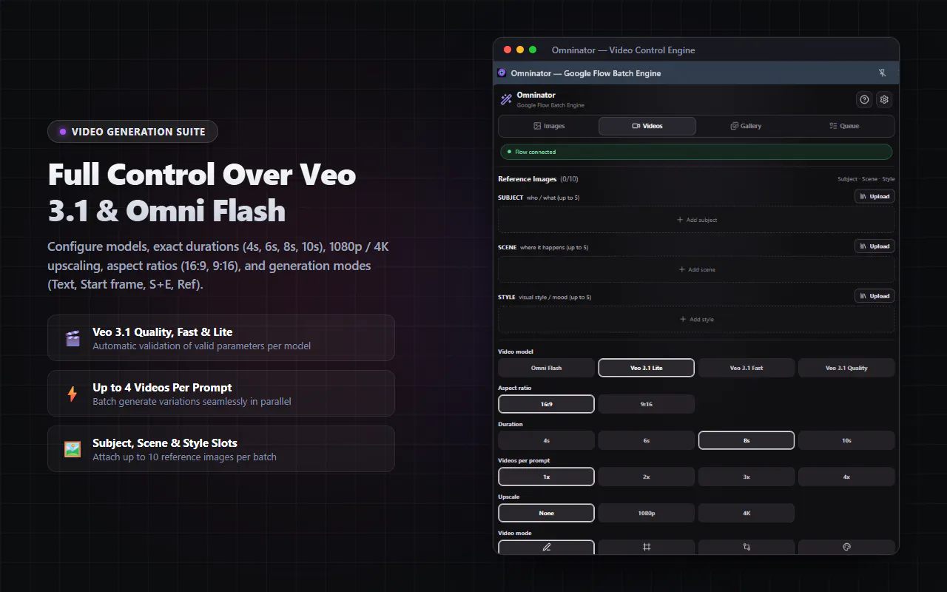Image resolution: width=947 pixels, height=592 pixels.
Task: Set Upscale to None
Action: [547, 513]
